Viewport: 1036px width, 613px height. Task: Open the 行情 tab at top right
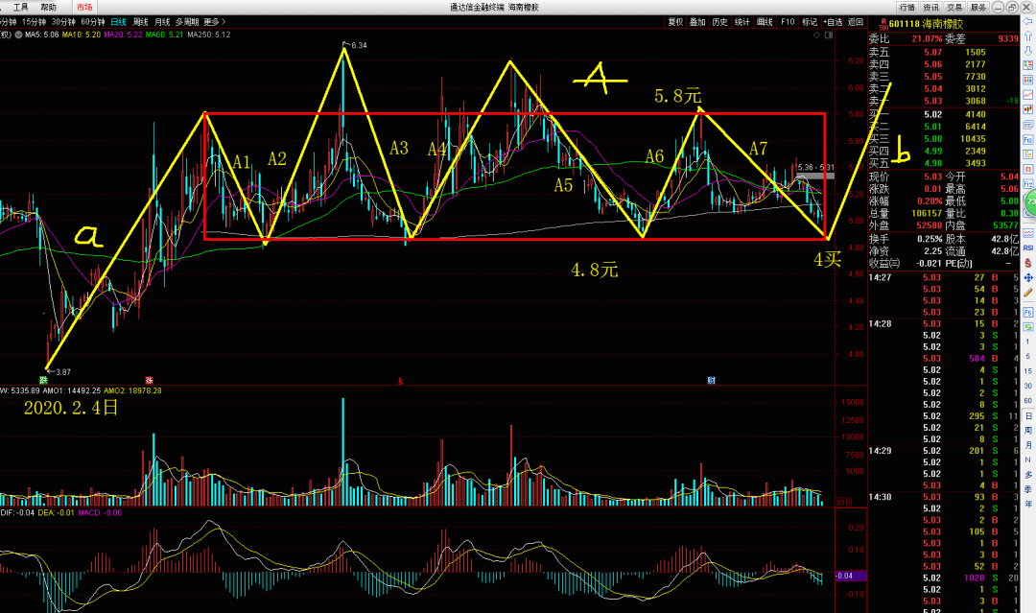(x=907, y=8)
